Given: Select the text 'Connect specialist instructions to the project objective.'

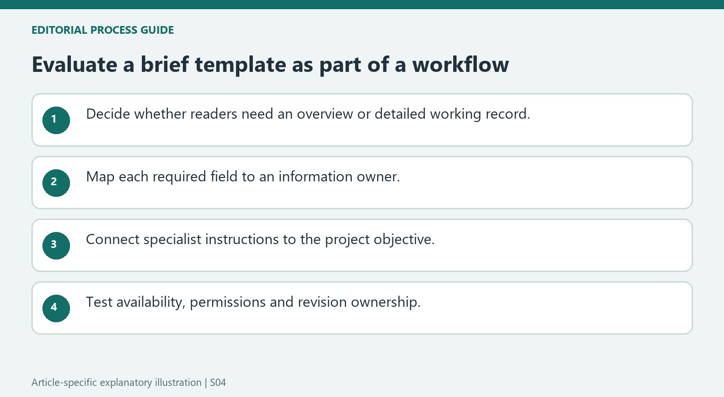Looking at the screenshot, I should coord(260,240).
